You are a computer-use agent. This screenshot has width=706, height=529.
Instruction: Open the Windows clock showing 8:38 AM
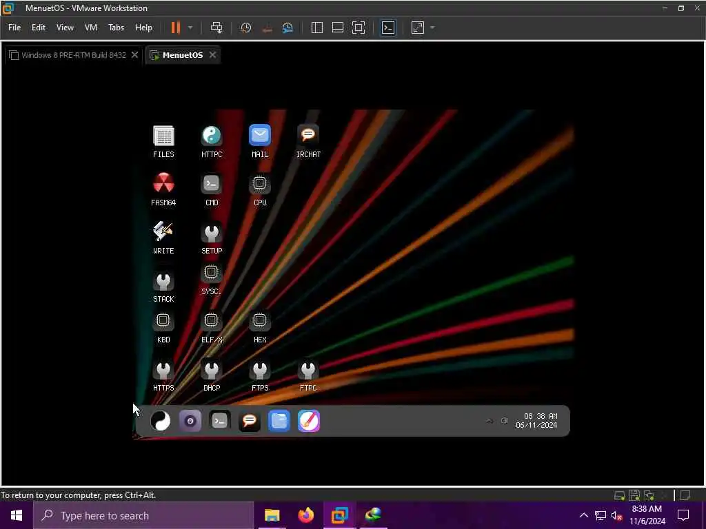(x=647, y=515)
